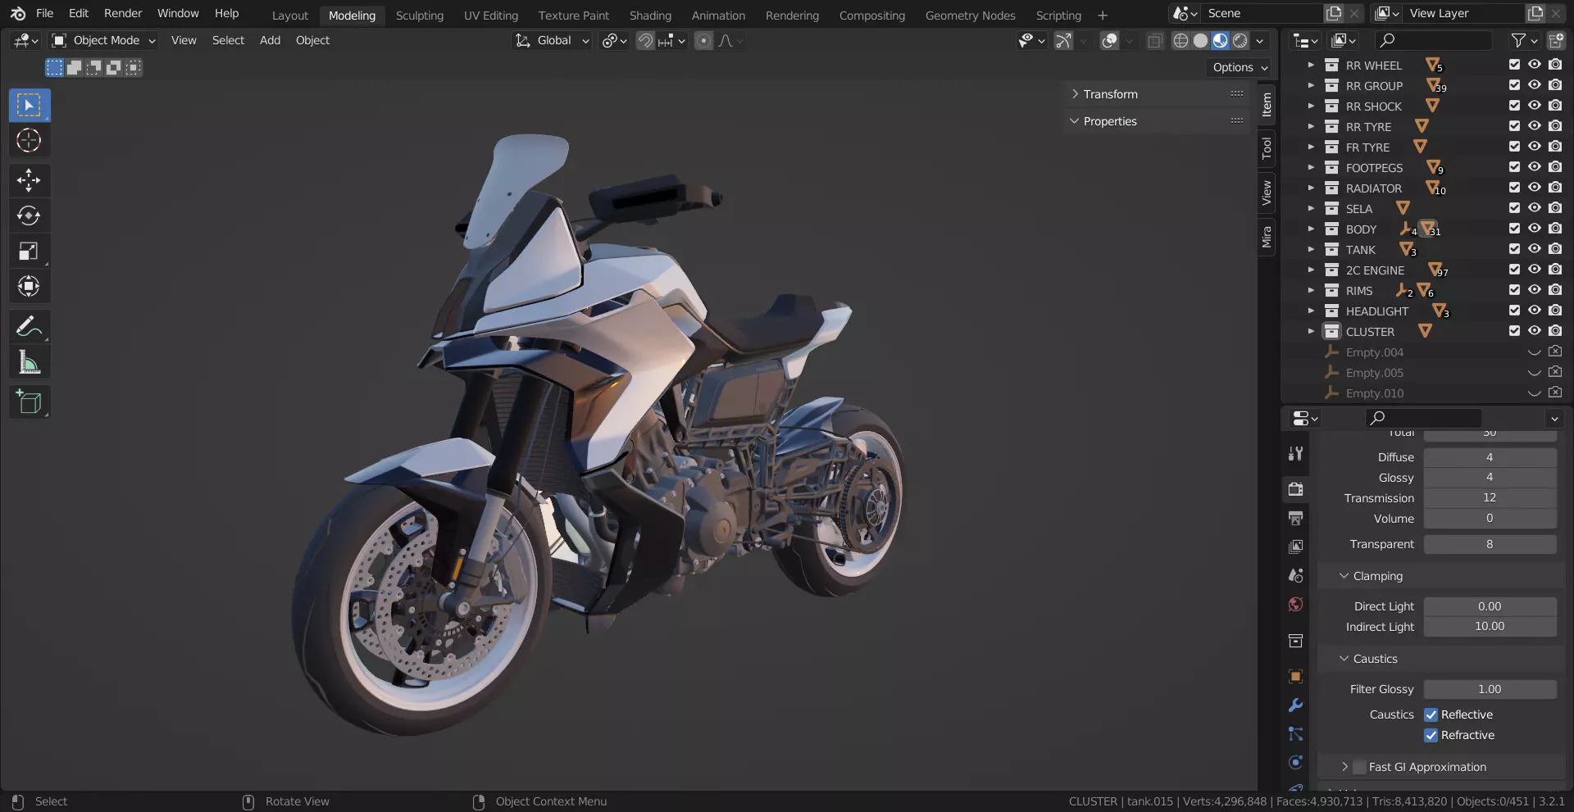The image size is (1574, 812).
Task: Hide the TANK collection in viewport
Action: pyautogui.click(x=1535, y=249)
